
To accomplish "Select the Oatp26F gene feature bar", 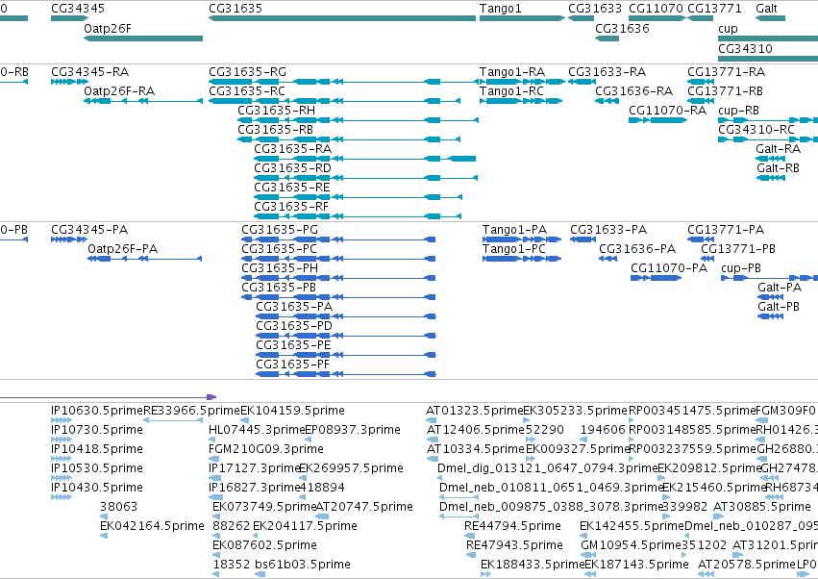I will click(x=143, y=38).
